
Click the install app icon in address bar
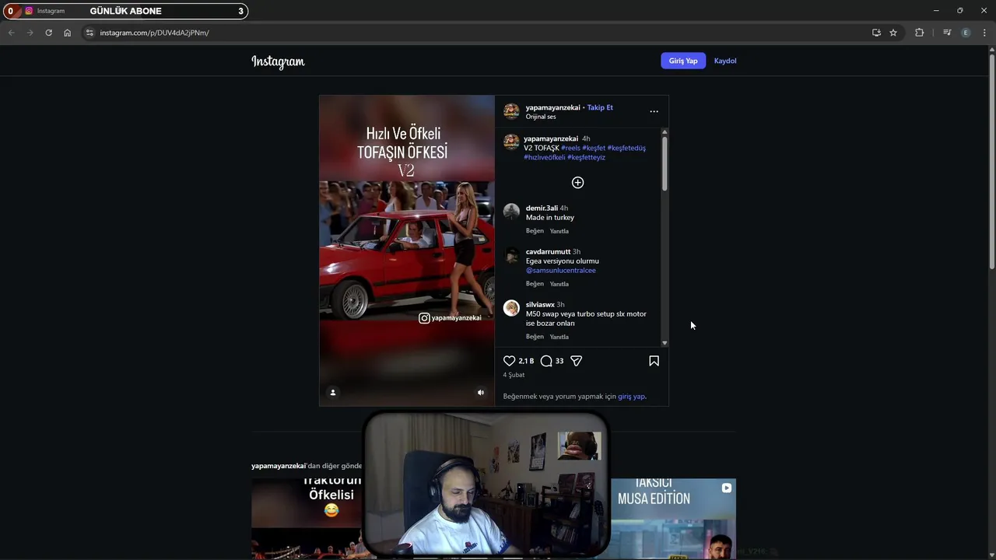(x=876, y=33)
